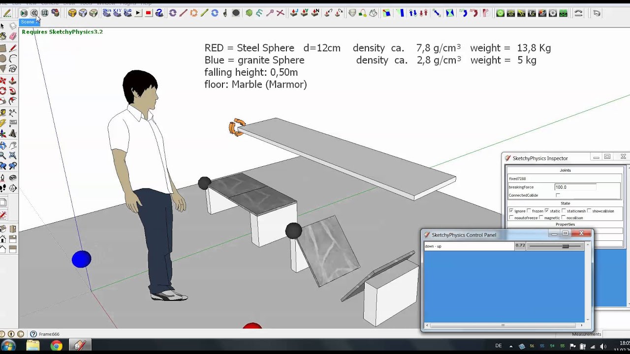Select the Eraser tool
The image size is (630, 354).
[x=13, y=36]
